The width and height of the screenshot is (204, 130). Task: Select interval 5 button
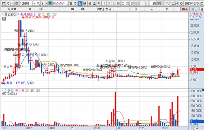coord(113,3)
